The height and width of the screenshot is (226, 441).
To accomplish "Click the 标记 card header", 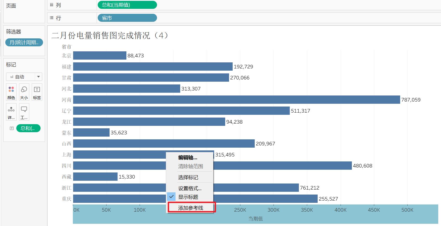I will [11, 65].
